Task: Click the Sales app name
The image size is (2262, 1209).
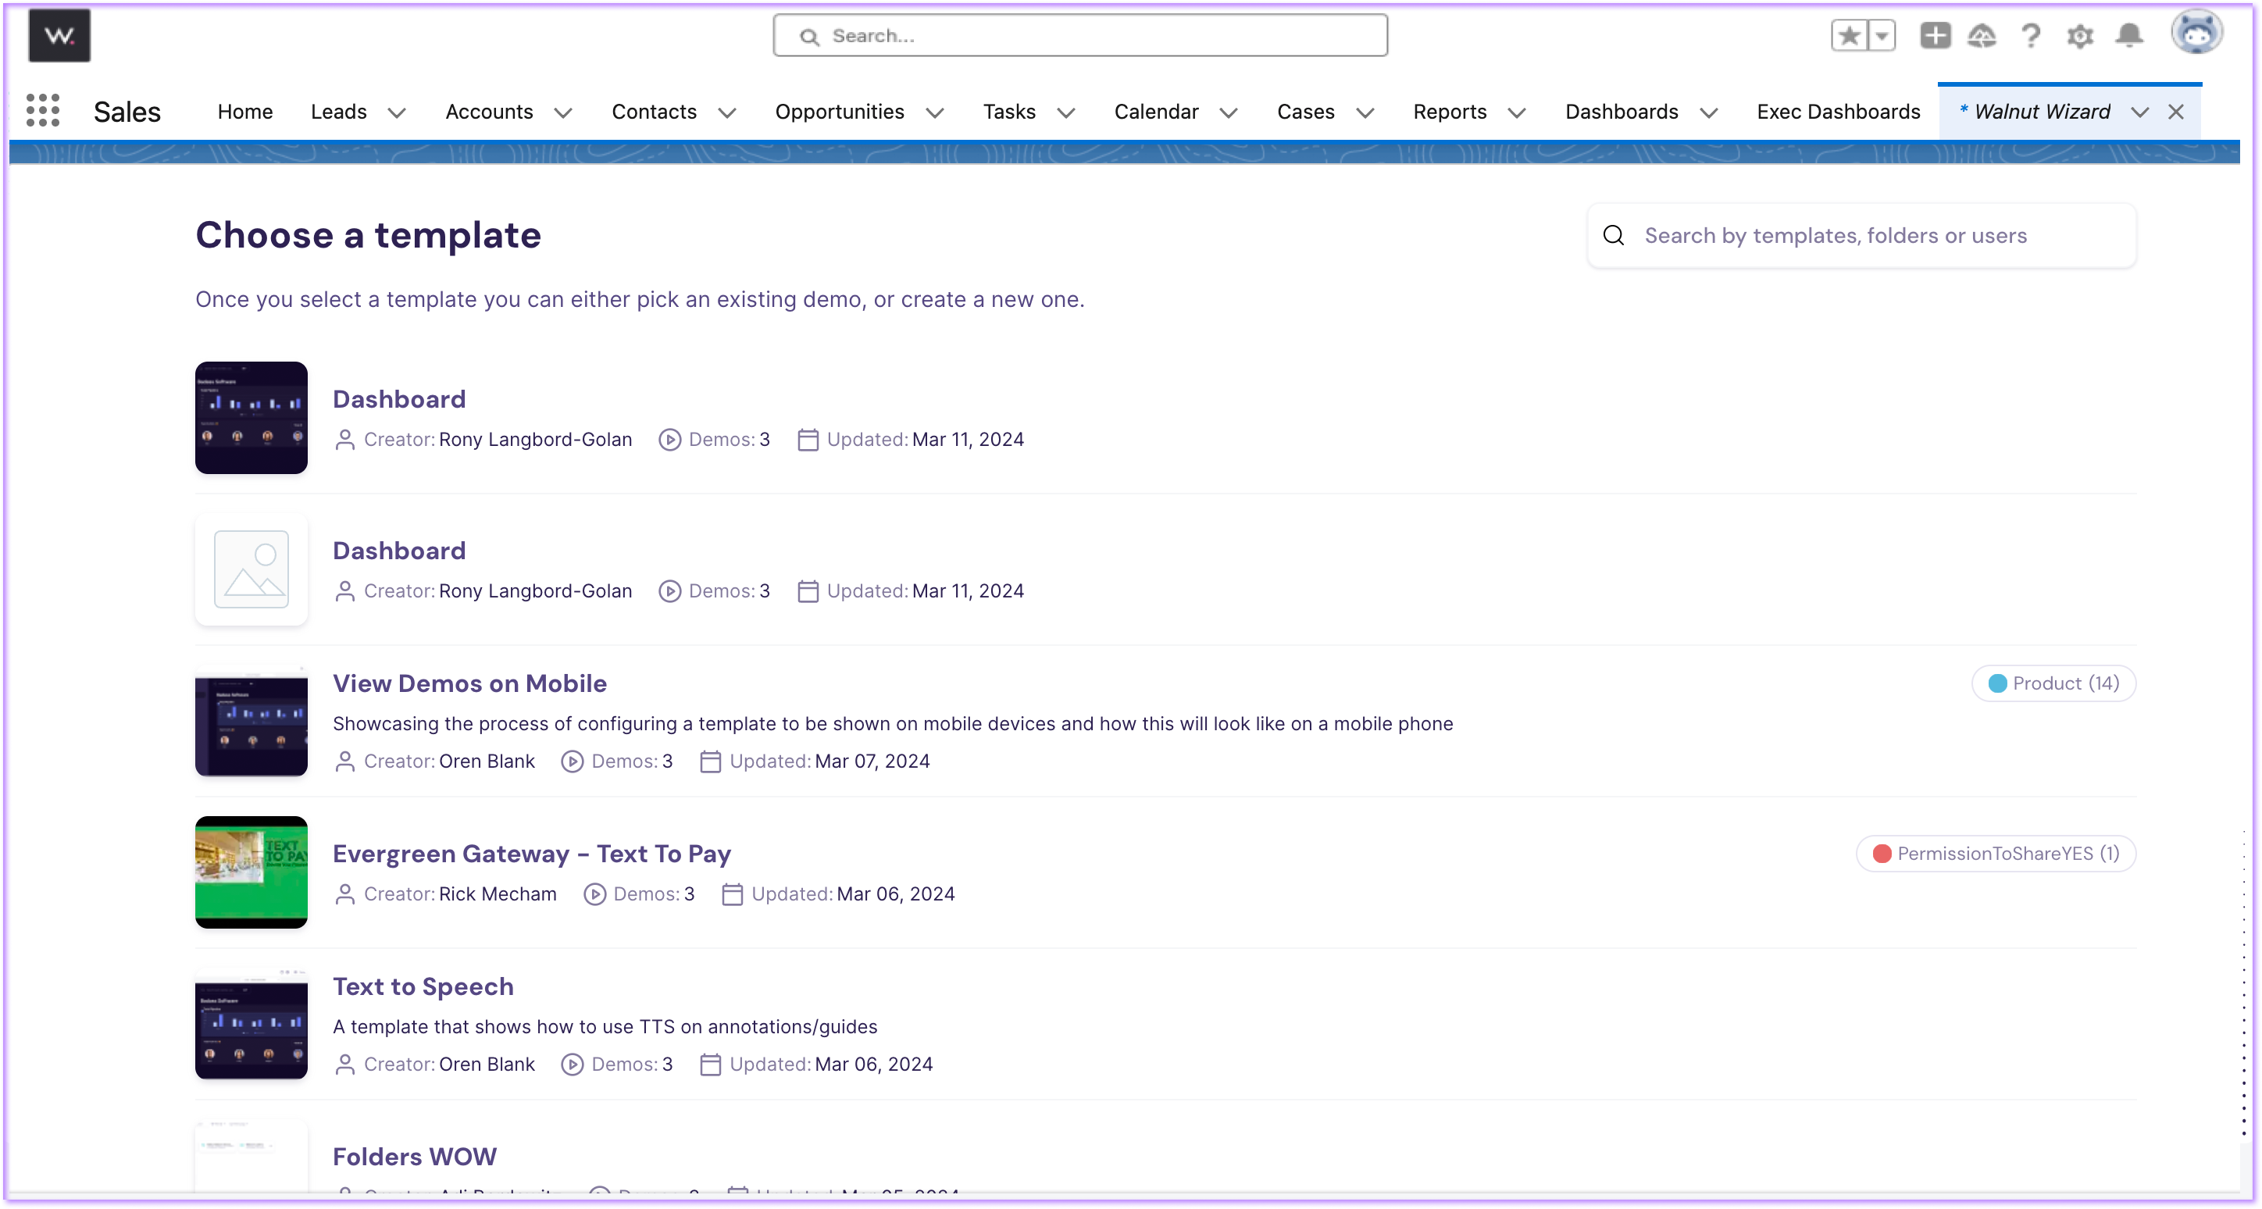Action: tap(127, 112)
